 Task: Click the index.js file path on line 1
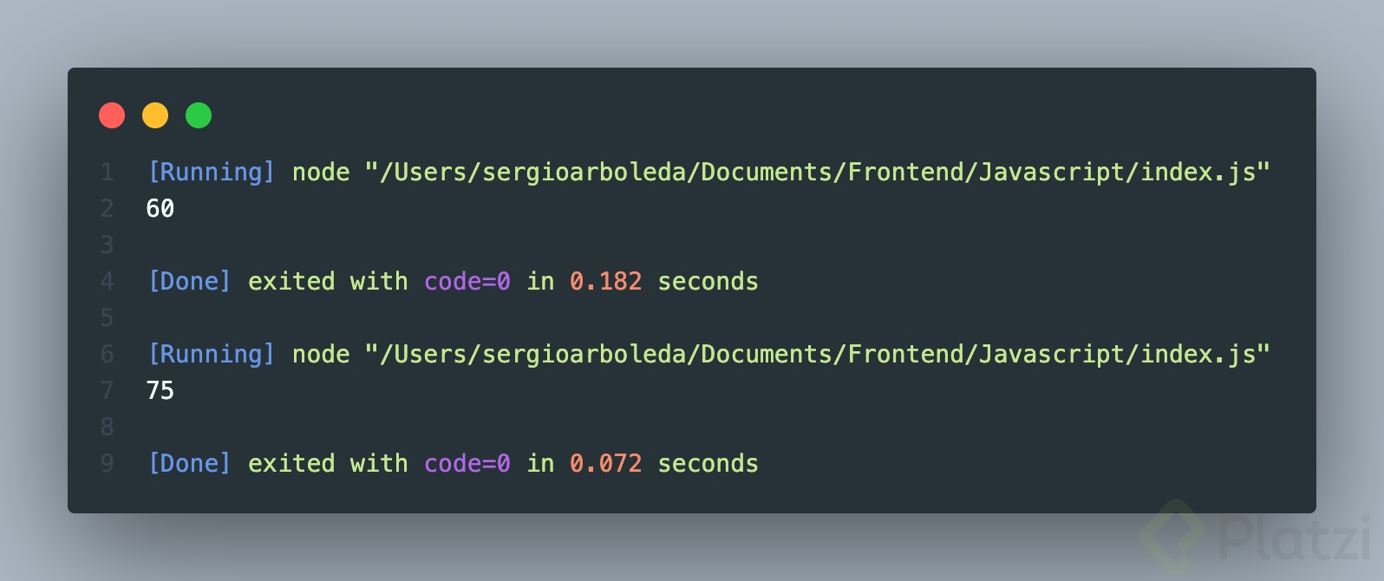[818, 172]
